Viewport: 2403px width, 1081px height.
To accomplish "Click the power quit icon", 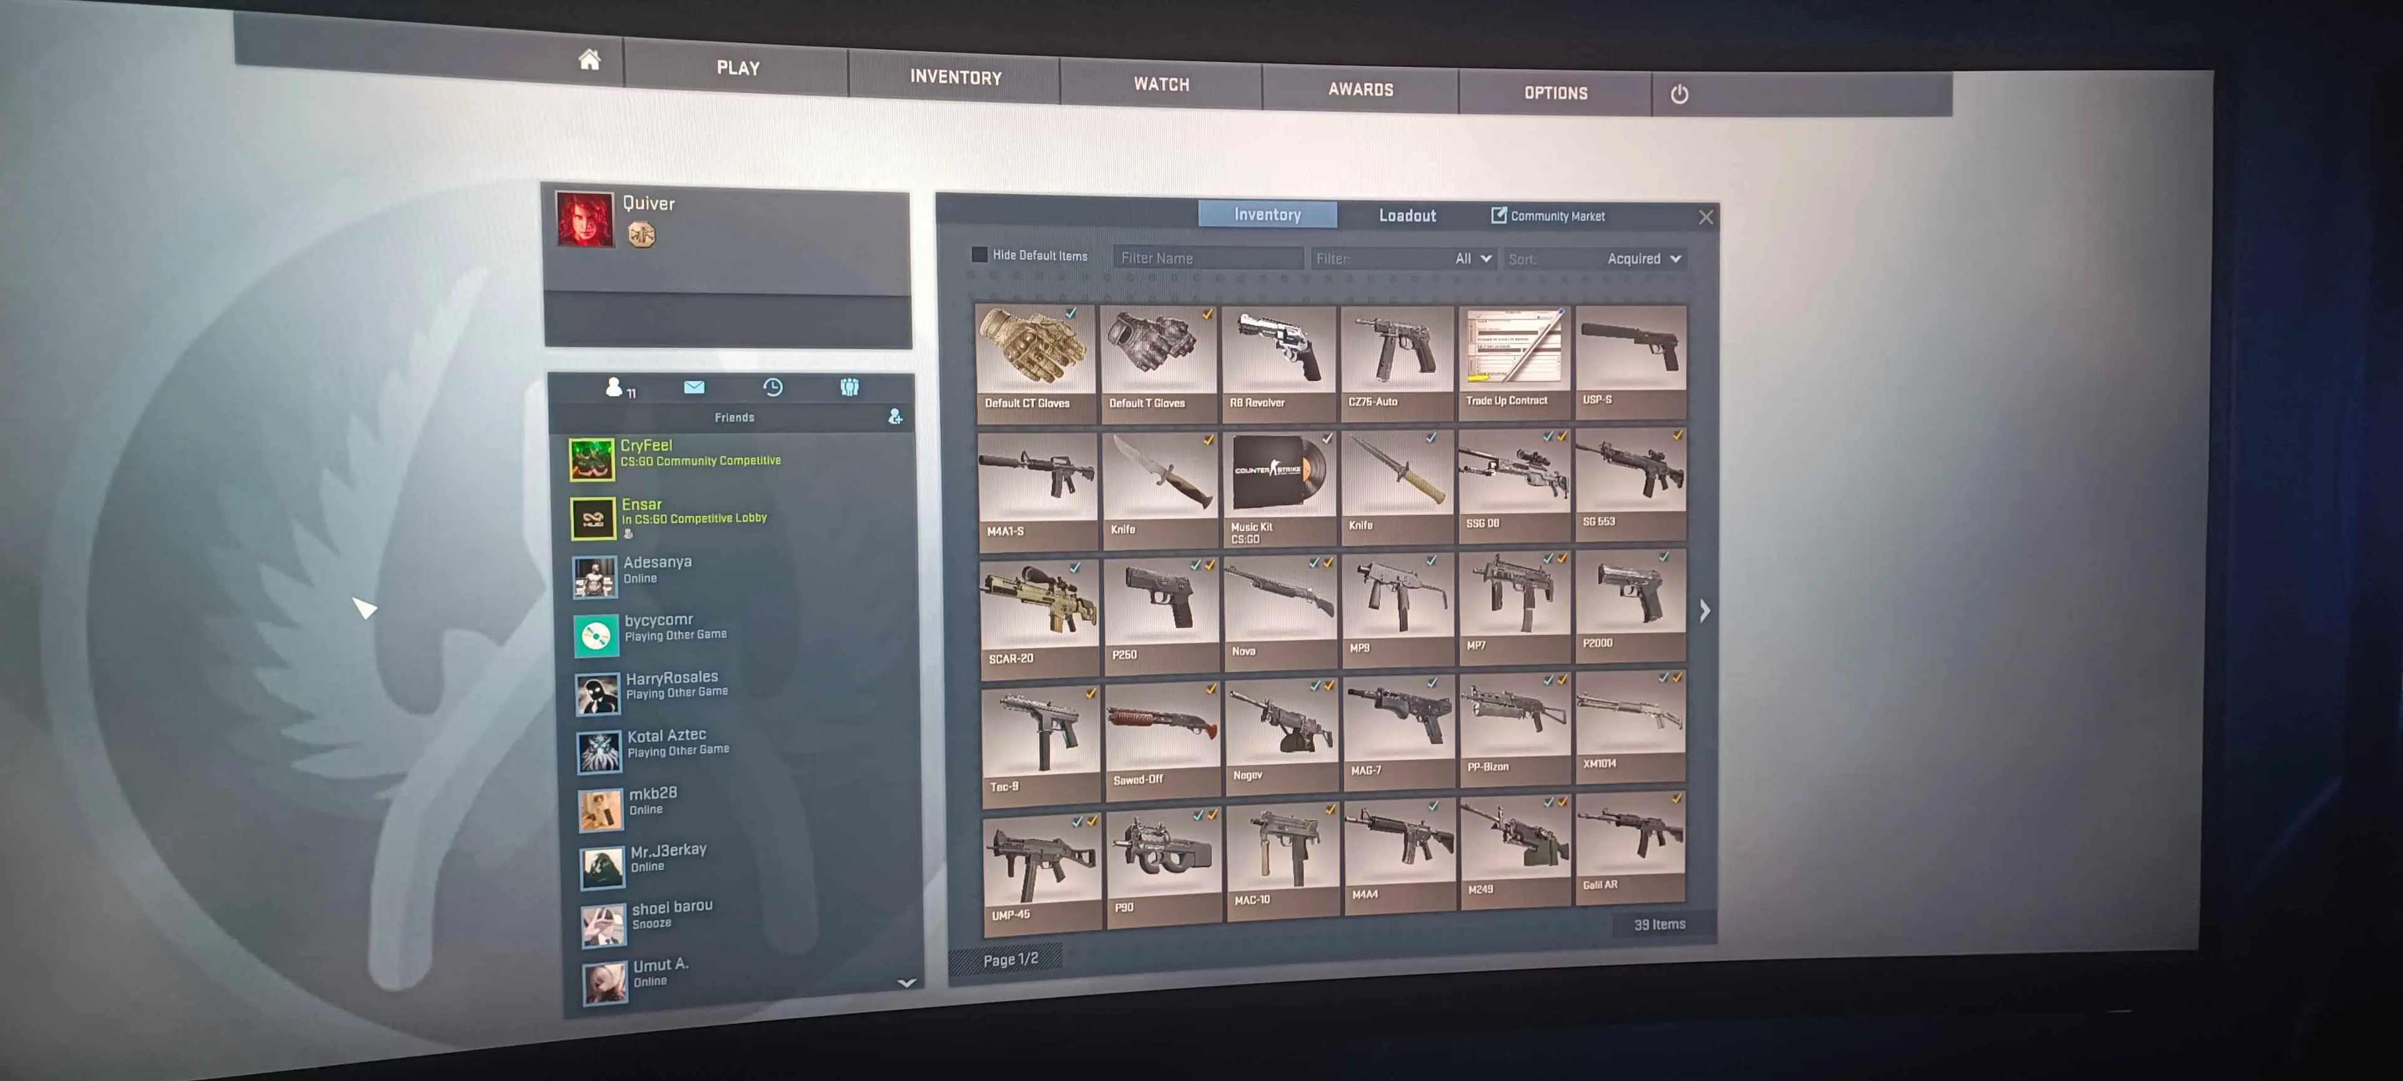I will [1679, 94].
